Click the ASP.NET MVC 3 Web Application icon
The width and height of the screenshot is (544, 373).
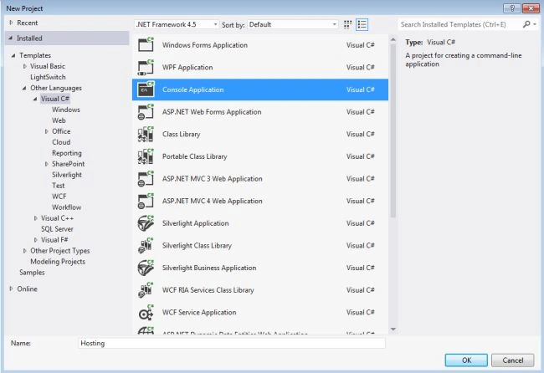(146, 179)
